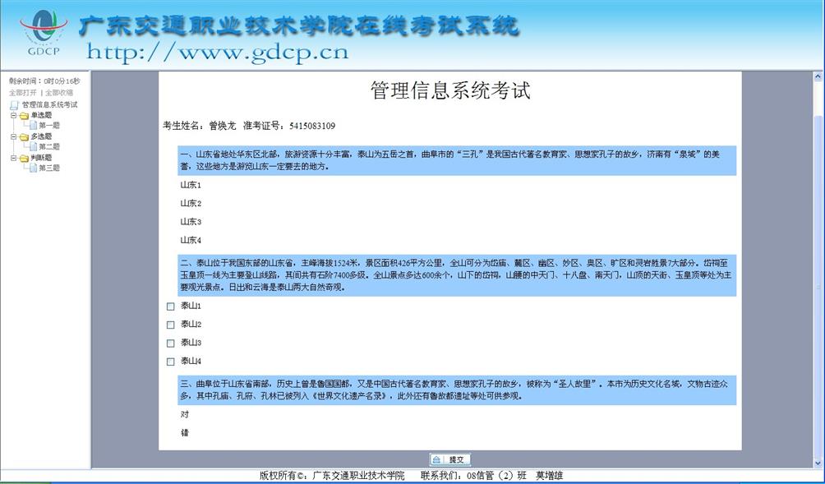This screenshot has height=484, width=825.
Task: Submit the exam with 提交 button
Action: 449,459
